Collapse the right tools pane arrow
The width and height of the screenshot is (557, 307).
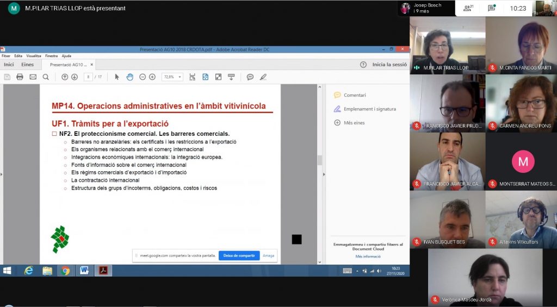325,174
